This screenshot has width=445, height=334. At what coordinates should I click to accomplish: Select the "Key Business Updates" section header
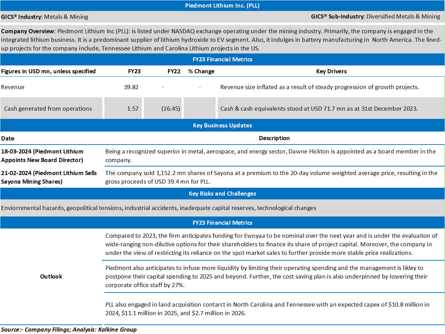coord(222,125)
